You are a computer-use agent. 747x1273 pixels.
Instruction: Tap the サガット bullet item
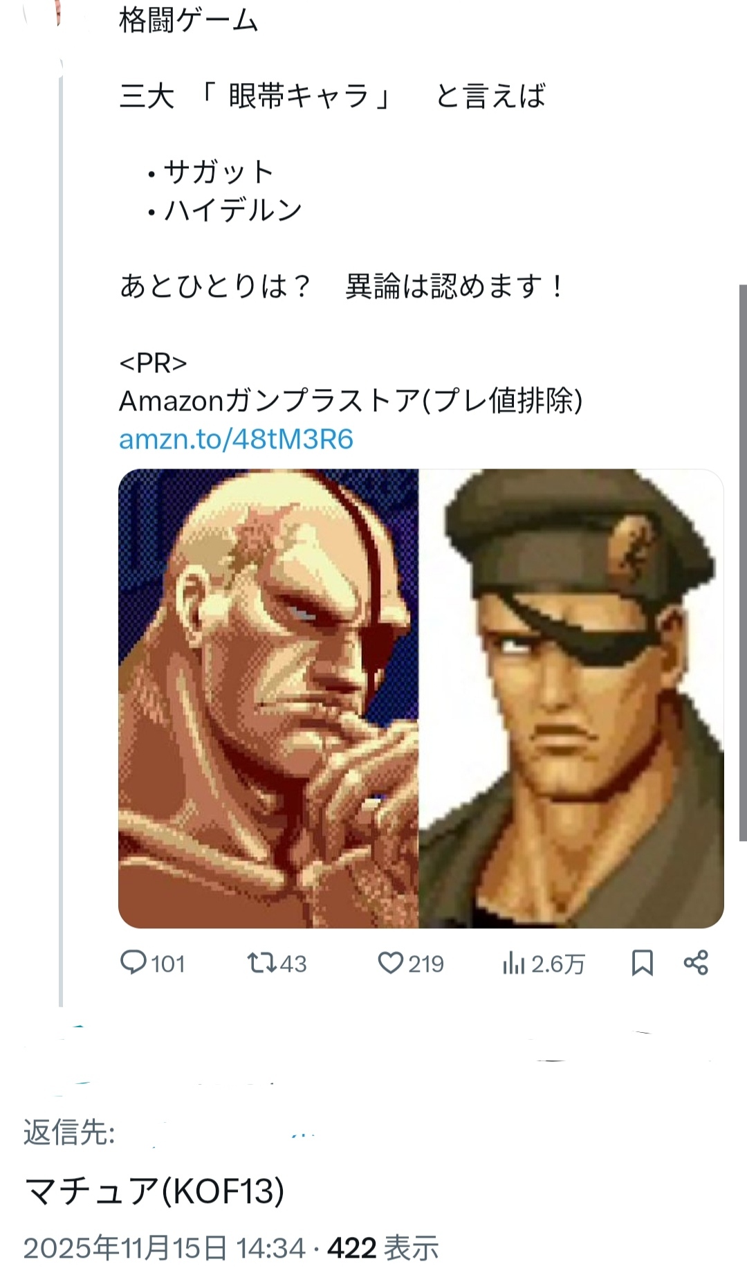pos(218,172)
